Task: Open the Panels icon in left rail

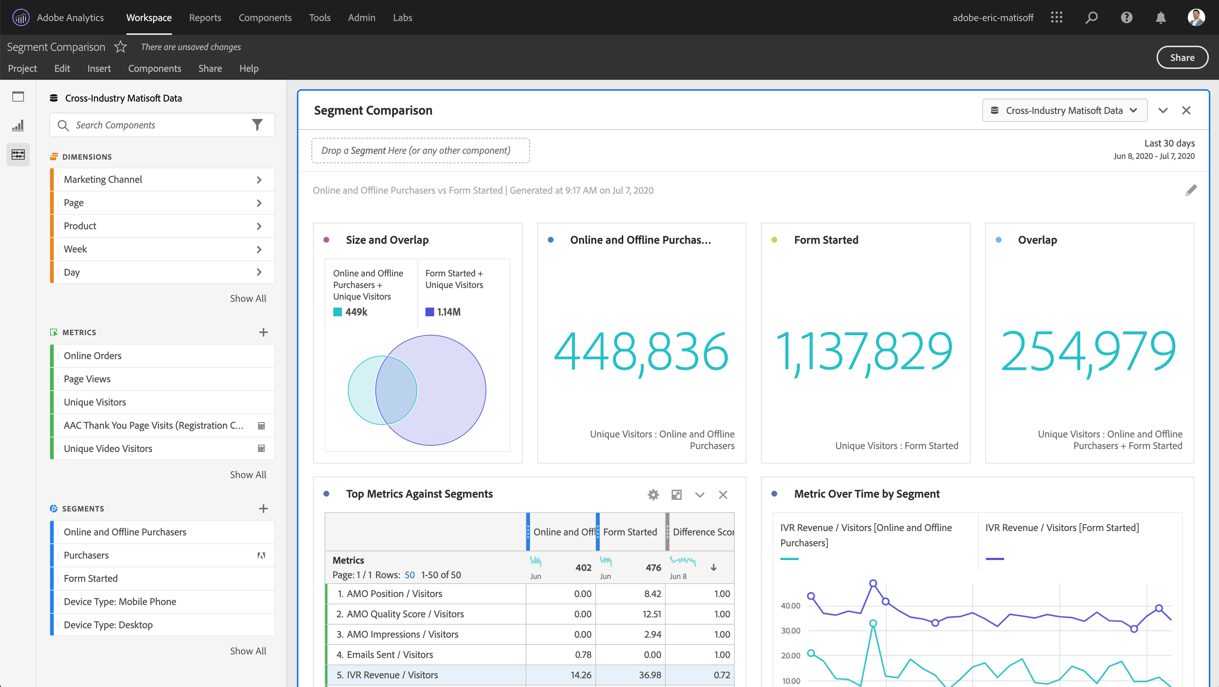Action: pyautogui.click(x=18, y=97)
